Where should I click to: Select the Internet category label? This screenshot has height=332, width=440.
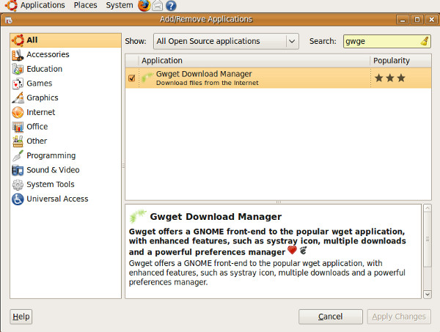coord(40,112)
